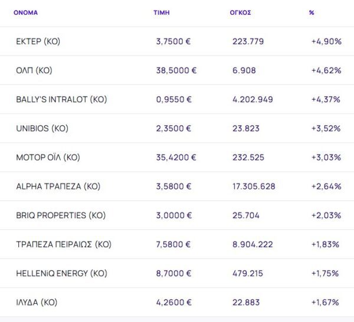Click the 38,5000 € price for ΟΛΠ
The height and width of the screenshot is (322, 354).
point(176,71)
